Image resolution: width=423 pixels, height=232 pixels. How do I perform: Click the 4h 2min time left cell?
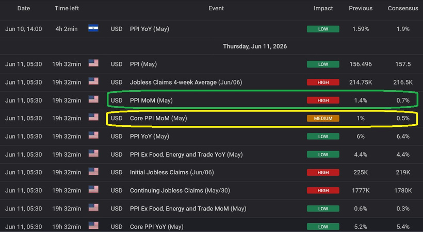pos(67,29)
